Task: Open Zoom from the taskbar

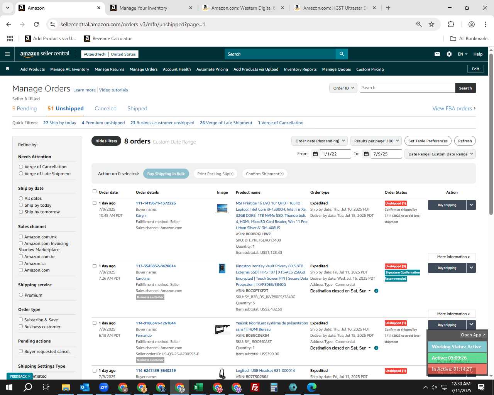Action: (x=104, y=387)
